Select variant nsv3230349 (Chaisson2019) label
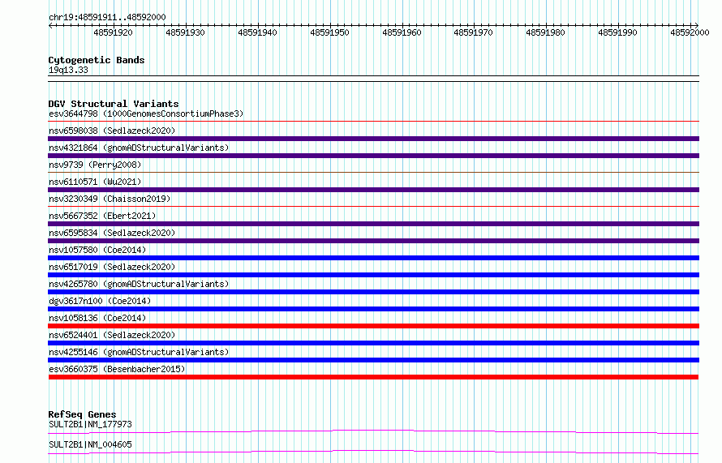The width and height of the screenshot is (722, 463). click(110, 199)
